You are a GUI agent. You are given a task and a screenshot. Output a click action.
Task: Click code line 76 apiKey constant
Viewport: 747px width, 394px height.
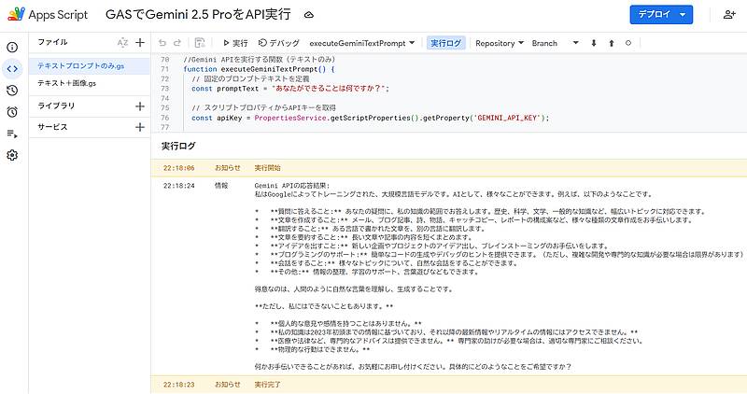[370, 118]
